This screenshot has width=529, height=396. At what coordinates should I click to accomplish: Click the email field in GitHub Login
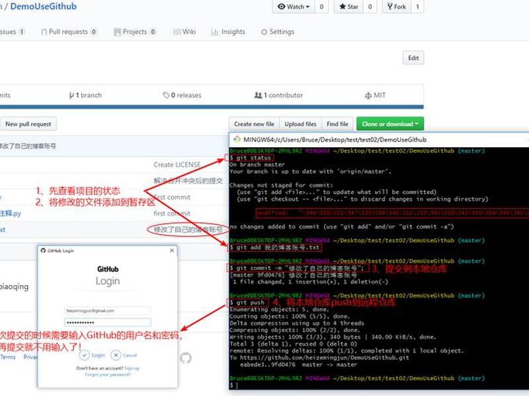coord(108,310)
